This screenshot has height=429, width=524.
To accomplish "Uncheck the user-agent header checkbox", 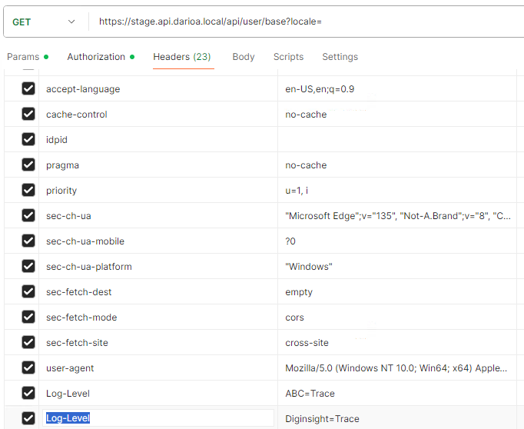I will tap(28, 367).
